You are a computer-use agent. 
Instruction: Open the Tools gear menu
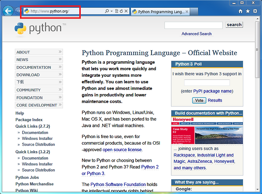[x=255, y=11]
